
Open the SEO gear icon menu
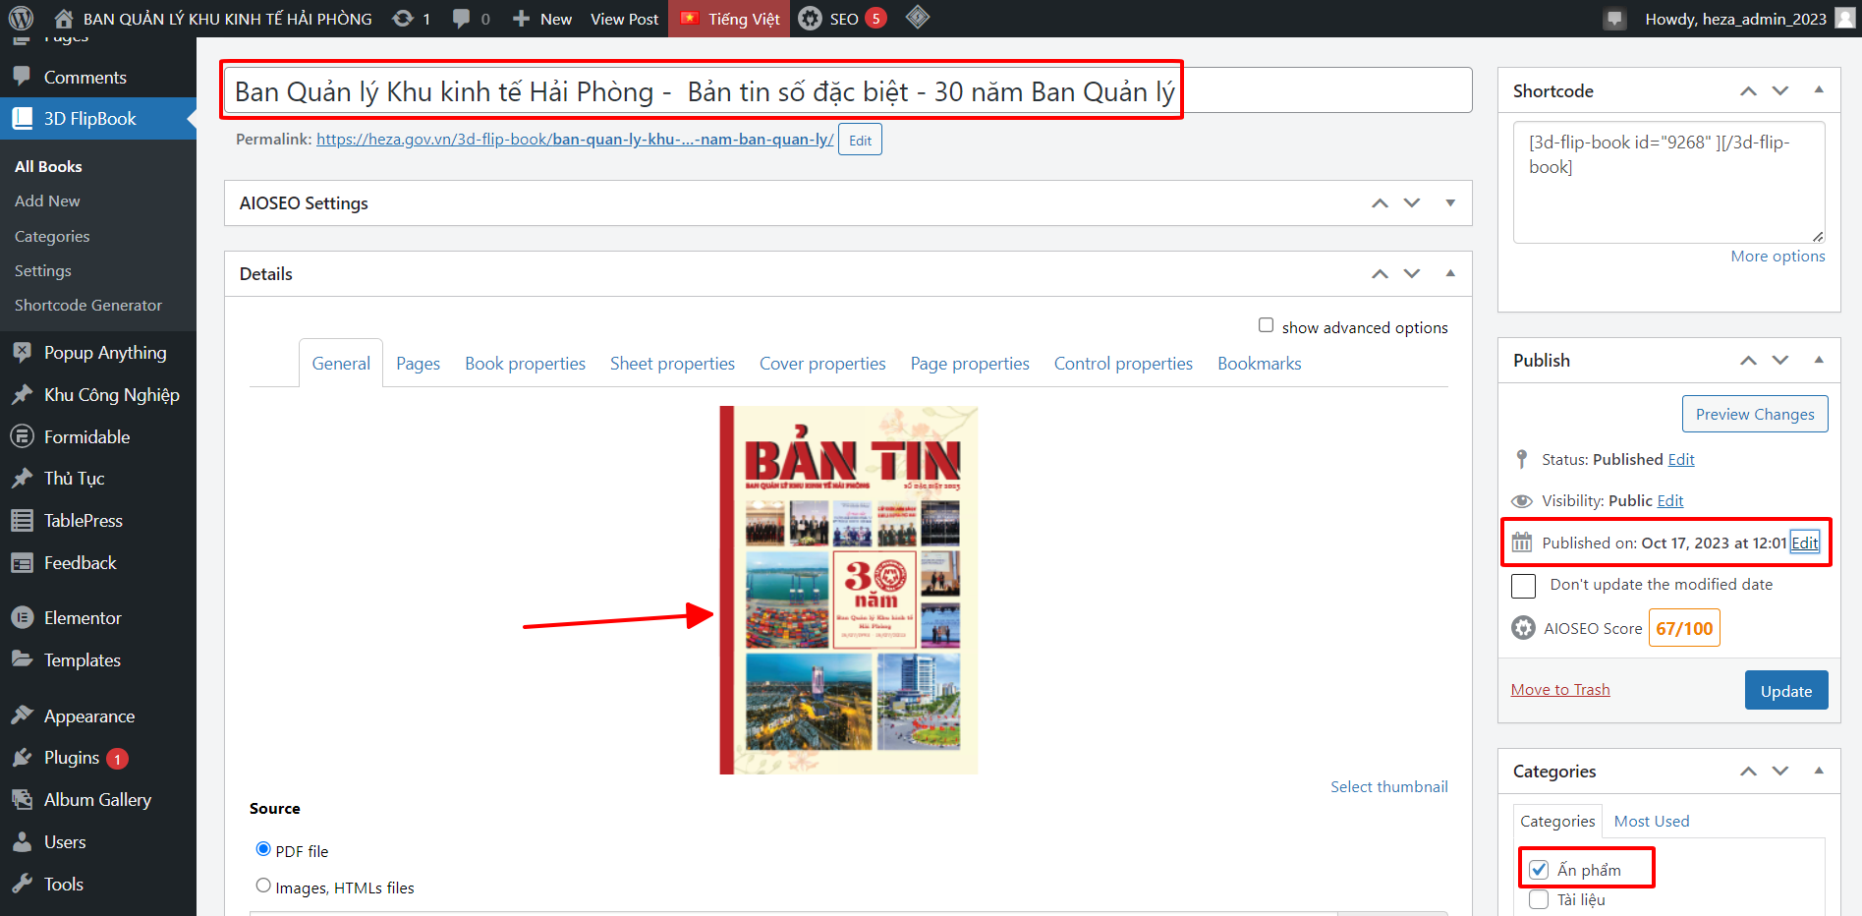pos(811,19)
